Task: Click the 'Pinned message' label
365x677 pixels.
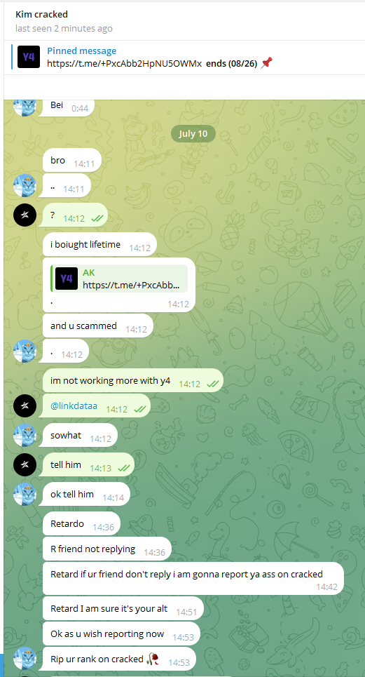Action: [81, 51]
